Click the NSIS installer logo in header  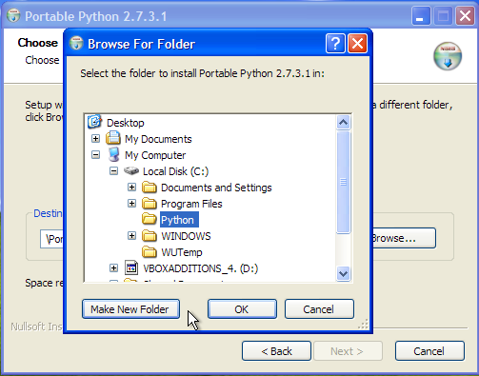pos(448,56)
